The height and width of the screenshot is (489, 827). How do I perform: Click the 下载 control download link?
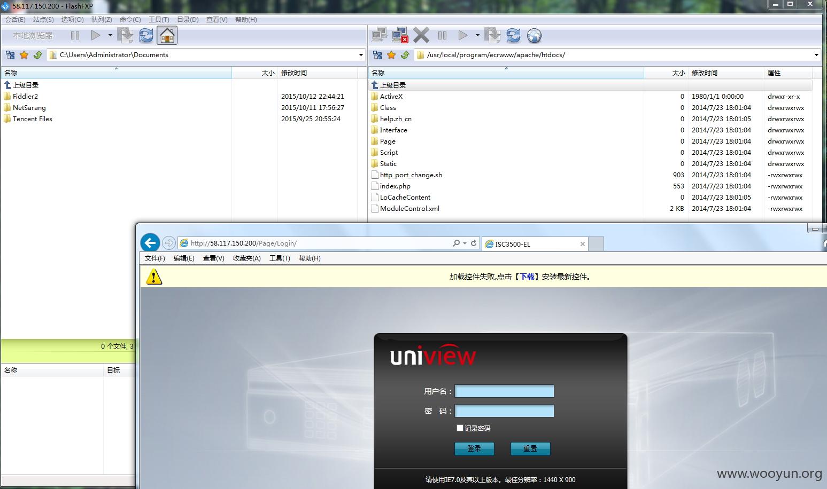(527, 277)
